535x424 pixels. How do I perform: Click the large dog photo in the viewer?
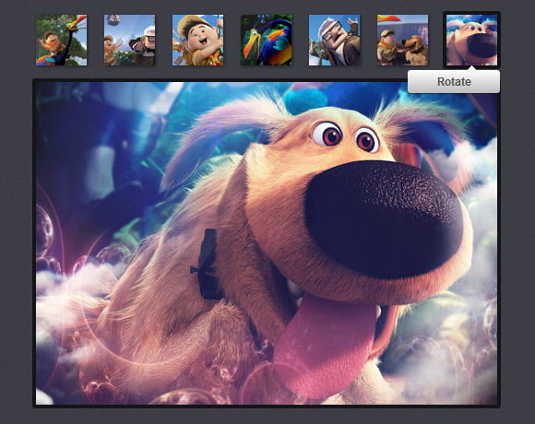[x=267, y=243]
